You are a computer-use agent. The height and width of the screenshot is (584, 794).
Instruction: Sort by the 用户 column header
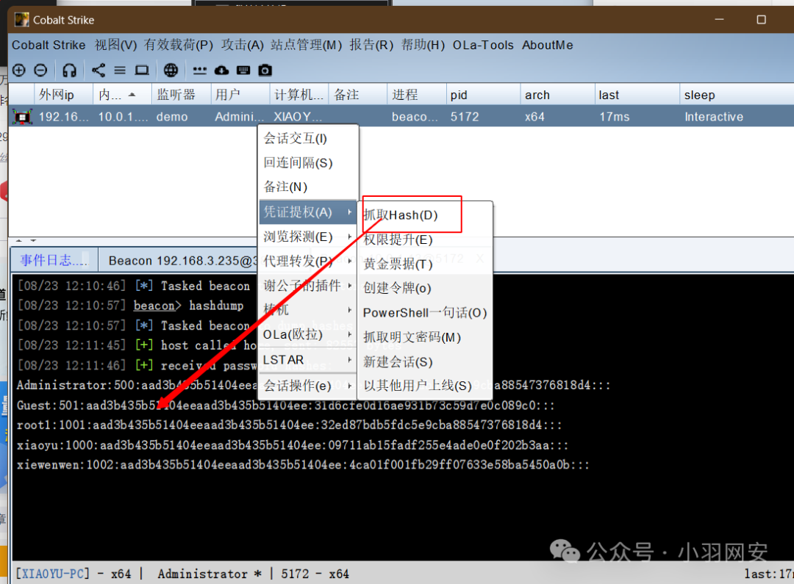pyautogui.click(x=240, y=95)
